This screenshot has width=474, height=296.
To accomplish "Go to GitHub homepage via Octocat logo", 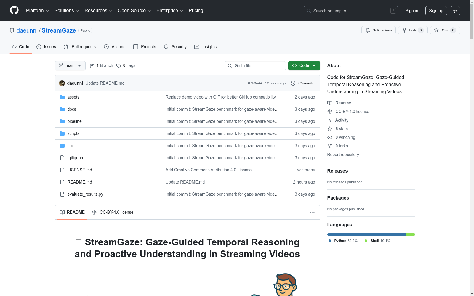I will 14,10.
